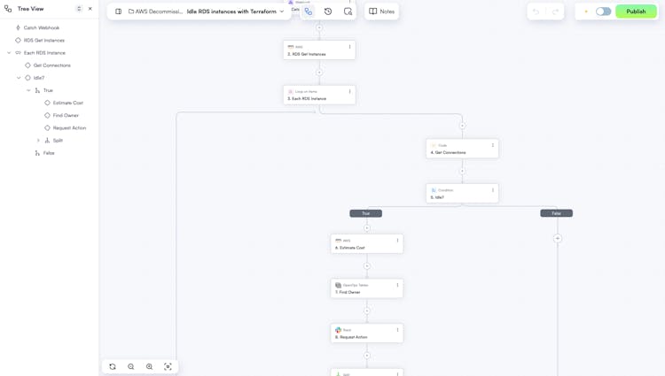Collapse the Each RDS Instance tree node
Screen dimensions: 665x376
pyautogui.click(x=9, y=53)
